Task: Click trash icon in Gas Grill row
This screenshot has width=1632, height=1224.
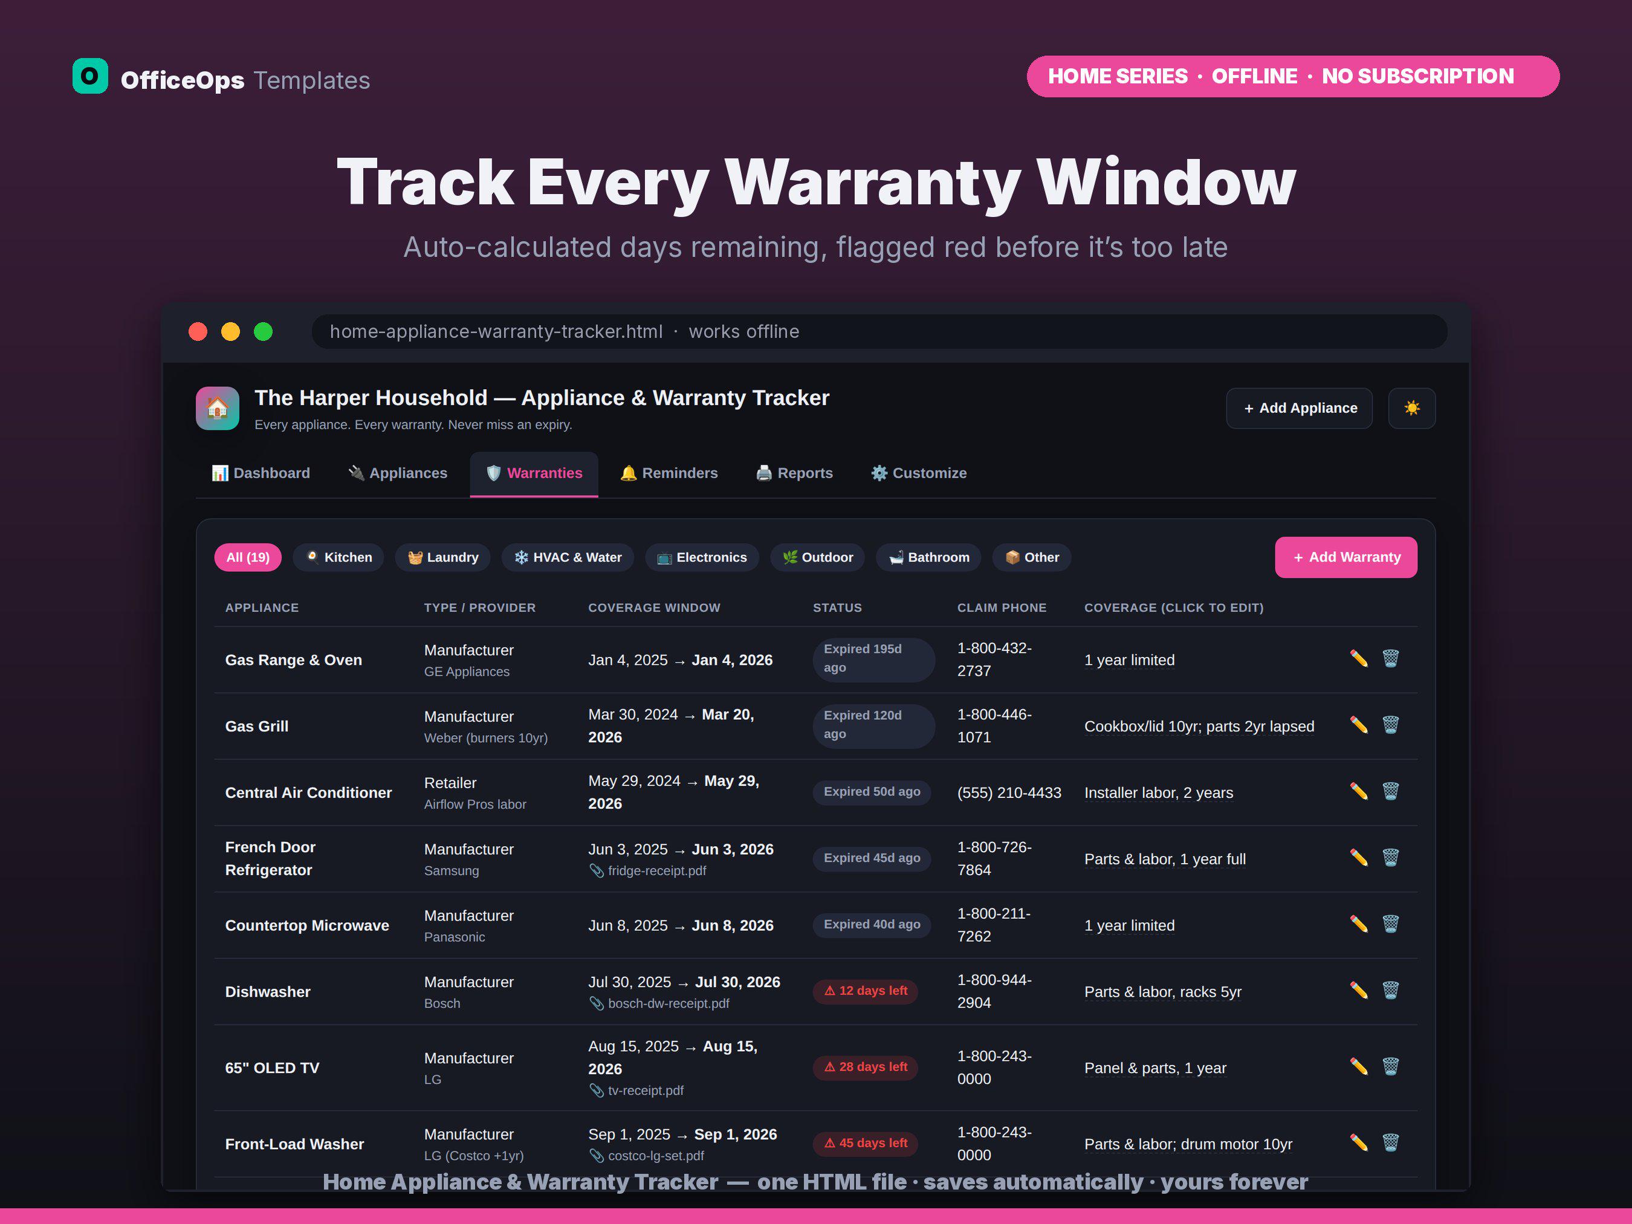Action: click(x=1391, y=725)
